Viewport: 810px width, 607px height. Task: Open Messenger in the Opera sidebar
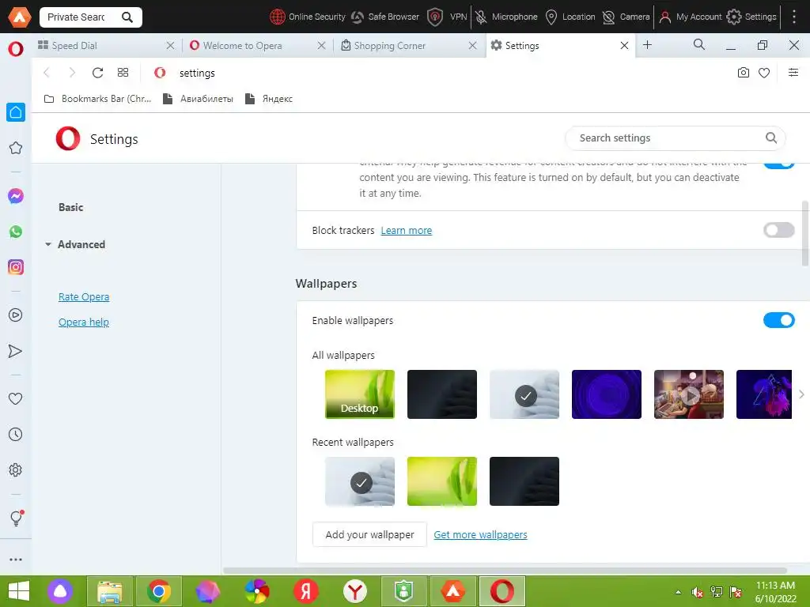coord(16,196)
